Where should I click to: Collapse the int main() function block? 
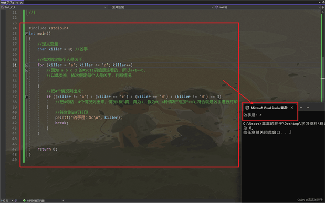(x=27, y=34)
